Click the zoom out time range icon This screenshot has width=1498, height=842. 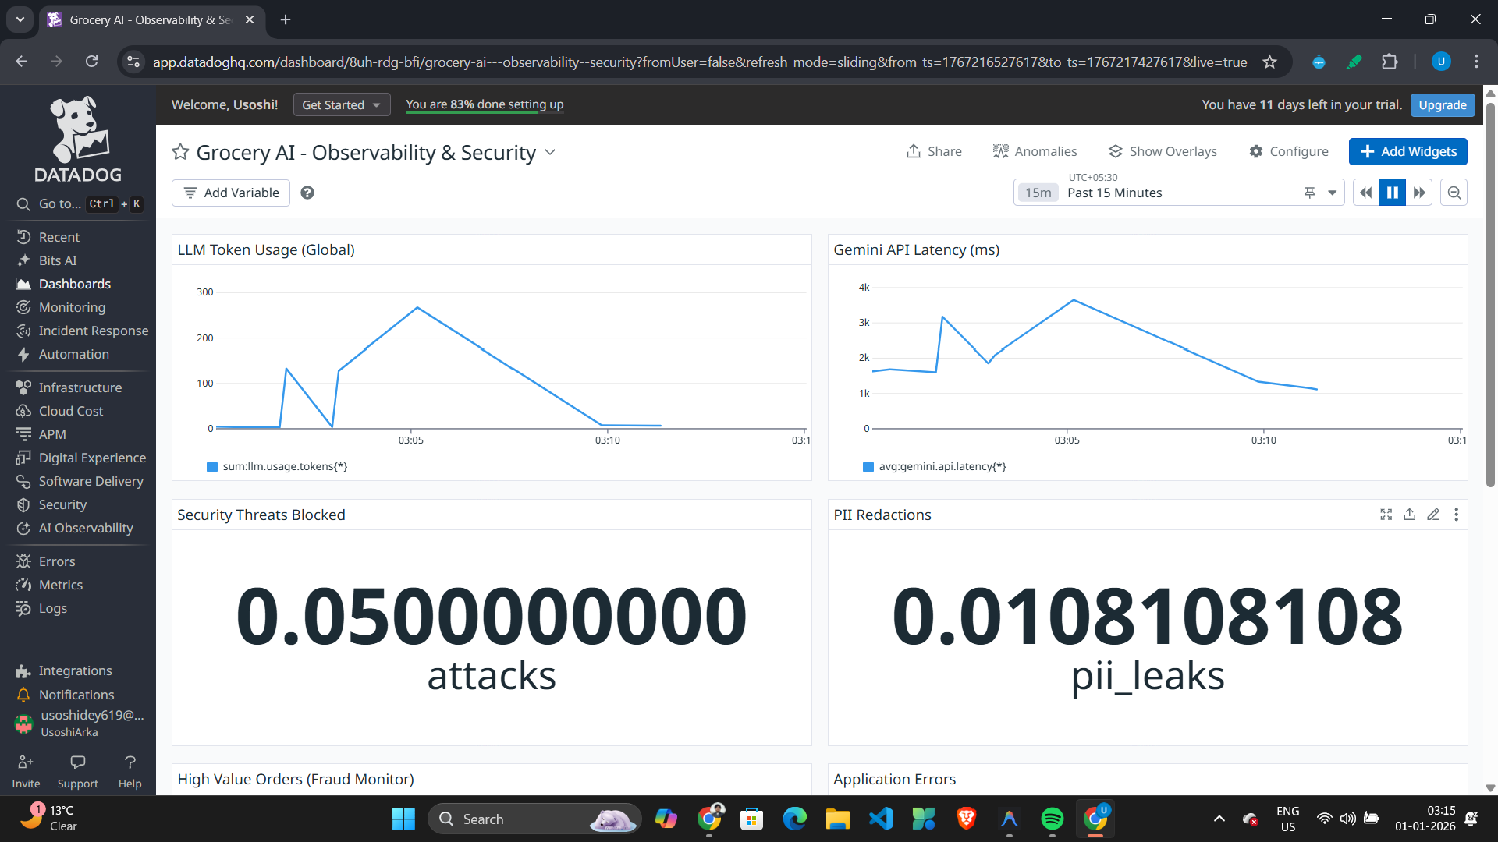[x=1454, y=193]
